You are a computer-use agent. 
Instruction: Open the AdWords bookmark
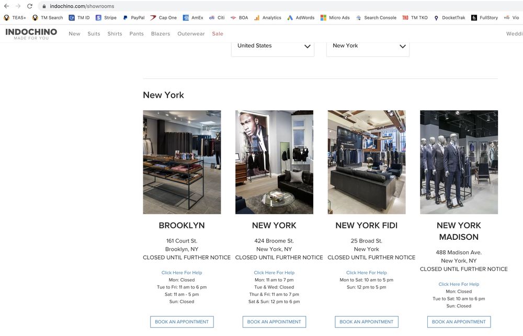[301, 18]
